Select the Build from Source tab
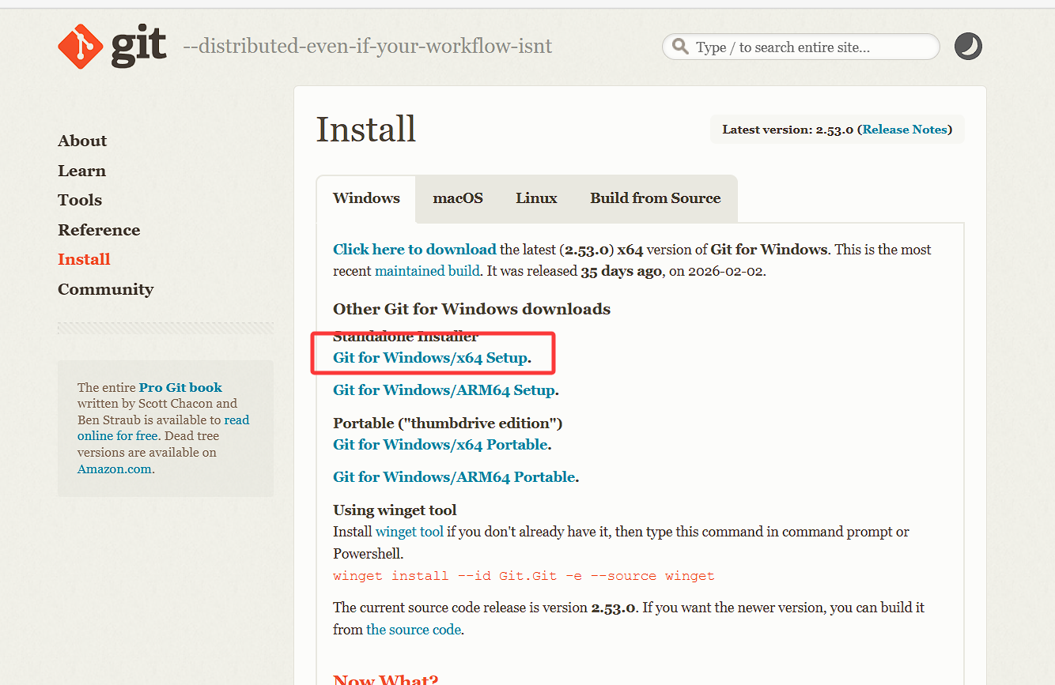 click(x=655, y=198)
